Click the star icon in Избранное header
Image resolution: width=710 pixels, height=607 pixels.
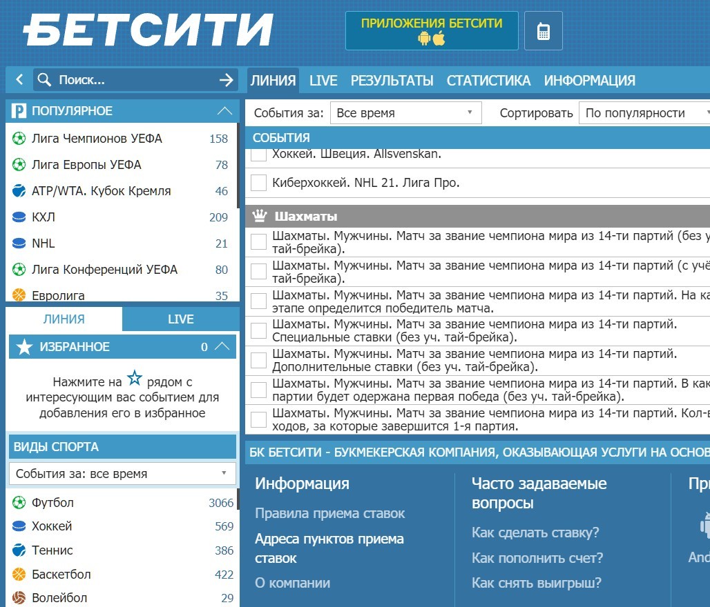(24, 347)
